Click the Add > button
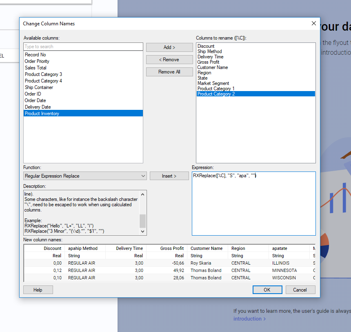 169,47
